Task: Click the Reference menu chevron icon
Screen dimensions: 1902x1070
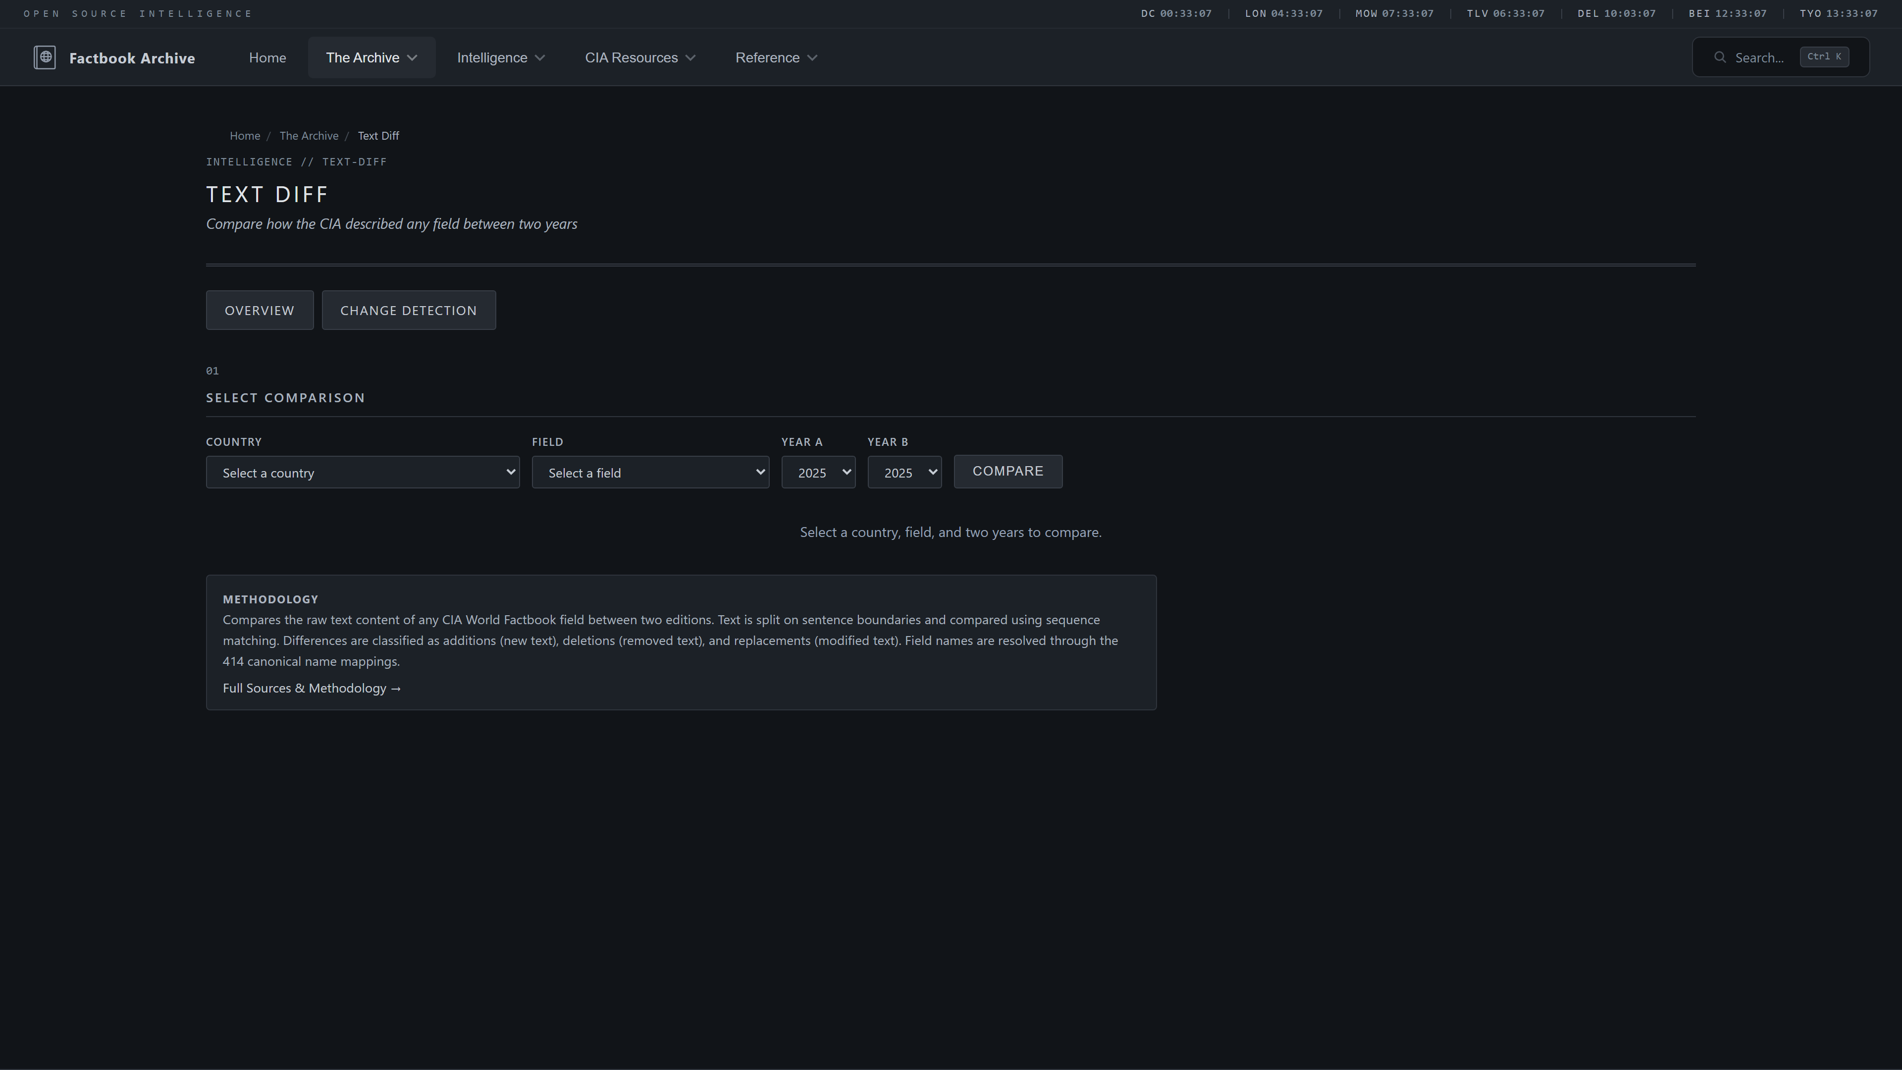Action: [812, 57]
